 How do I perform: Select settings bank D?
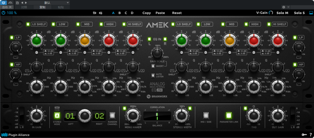tap(132, 13)
